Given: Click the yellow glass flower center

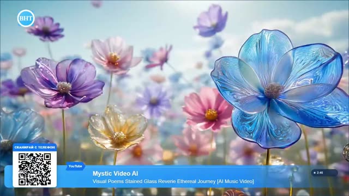Looking at the screenshot, I should 119,137.
